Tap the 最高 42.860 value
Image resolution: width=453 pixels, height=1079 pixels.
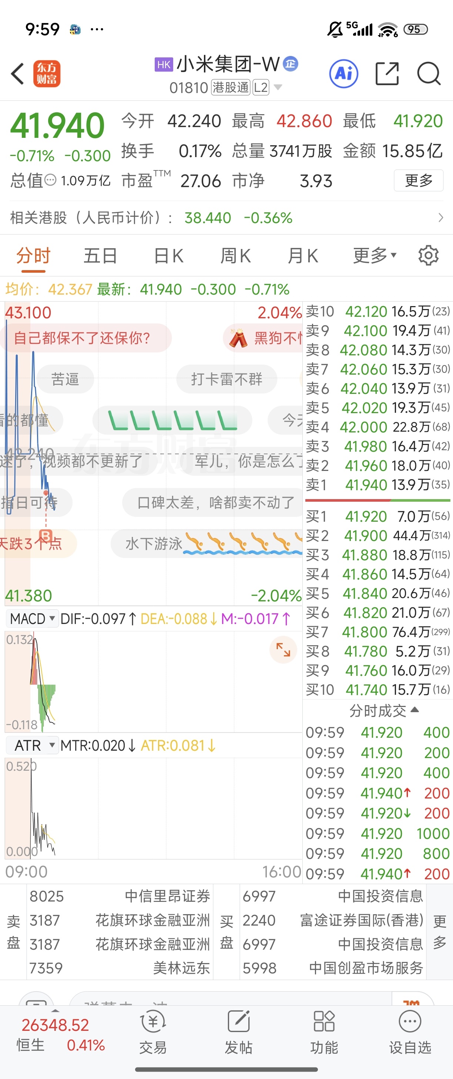[x=304, y=121]
